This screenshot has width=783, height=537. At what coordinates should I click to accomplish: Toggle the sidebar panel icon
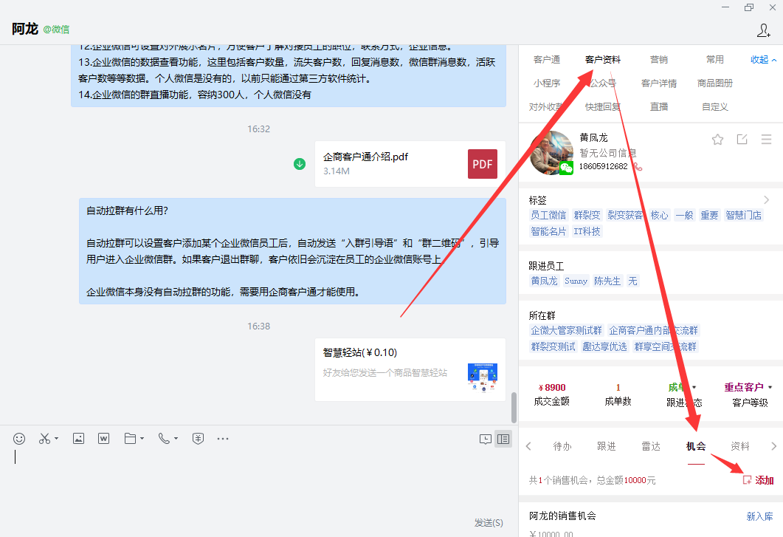pos(503,439)
